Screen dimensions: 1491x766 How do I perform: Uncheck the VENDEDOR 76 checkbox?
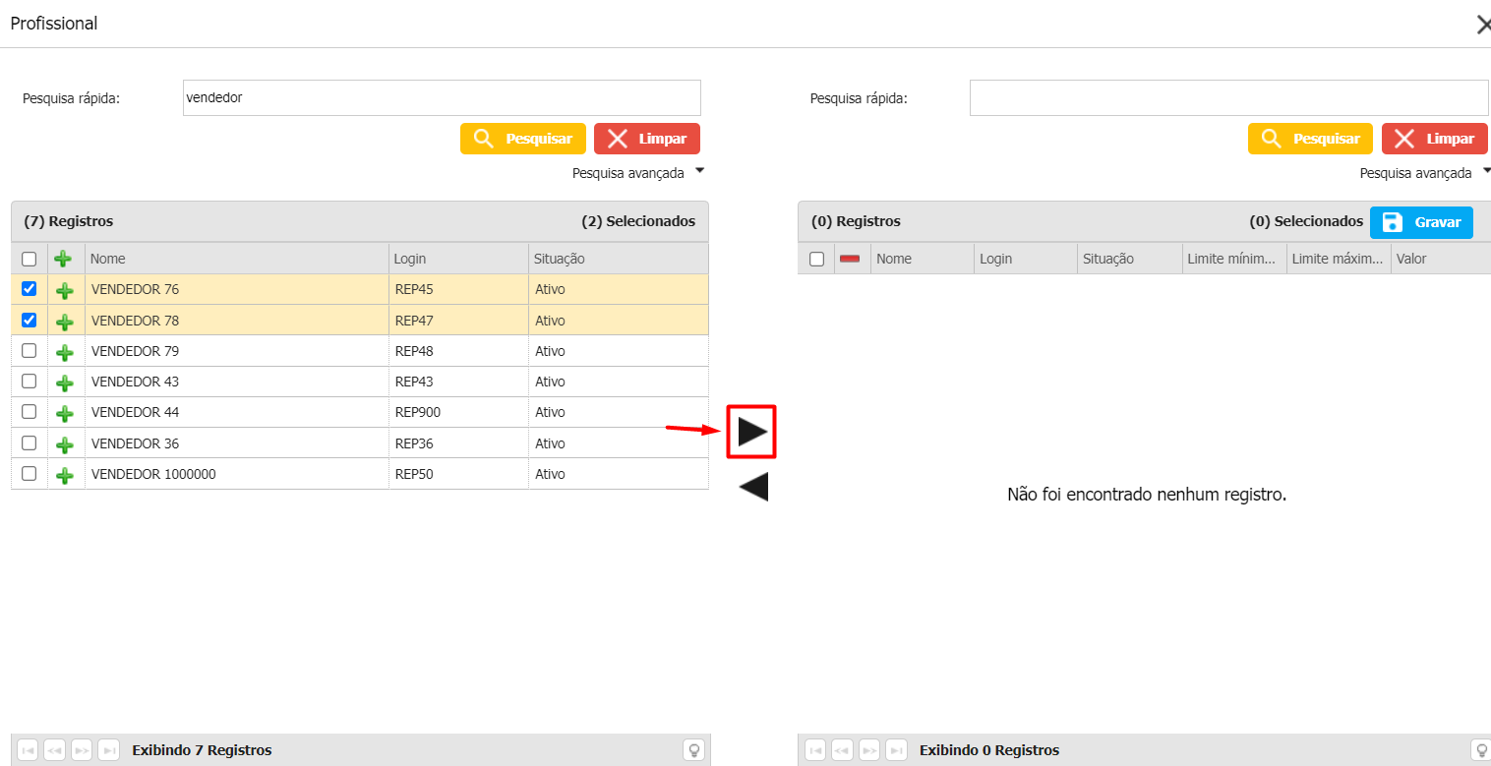click(x=30, y=289)
